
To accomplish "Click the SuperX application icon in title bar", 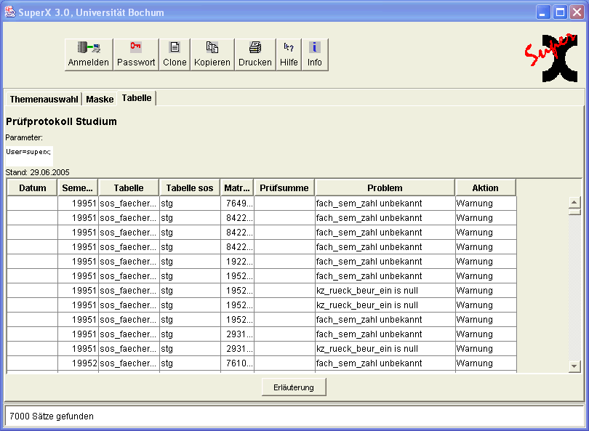I will point(10,12).
